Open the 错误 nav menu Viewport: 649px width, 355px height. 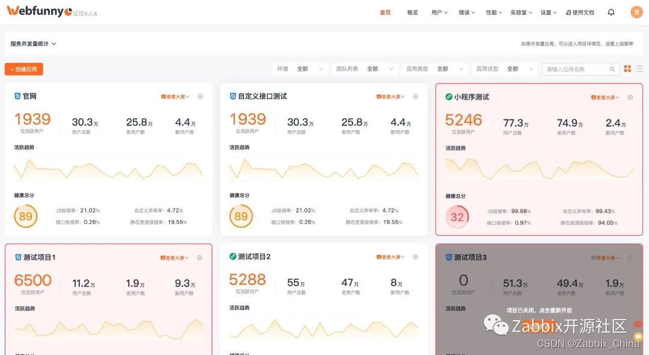pos(467,13)
